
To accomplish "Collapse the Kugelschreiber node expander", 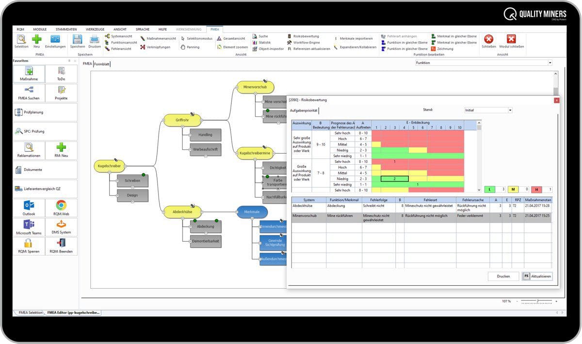I will pyautogui.click(x=125, y=166).
